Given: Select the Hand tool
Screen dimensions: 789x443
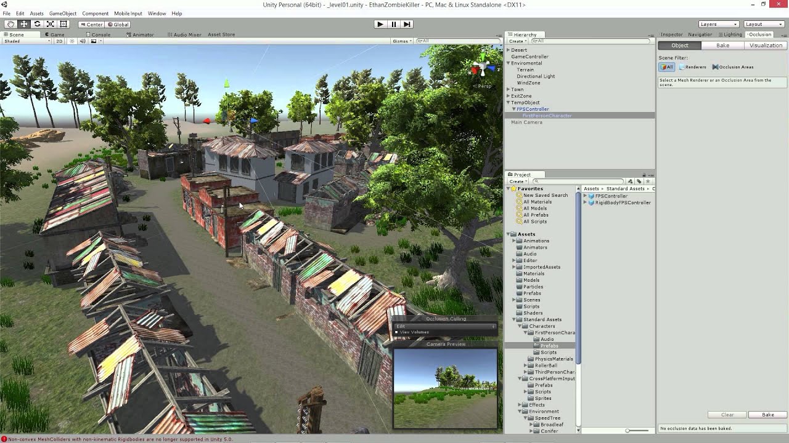Looking at the screenshot, I should [10, 24].
